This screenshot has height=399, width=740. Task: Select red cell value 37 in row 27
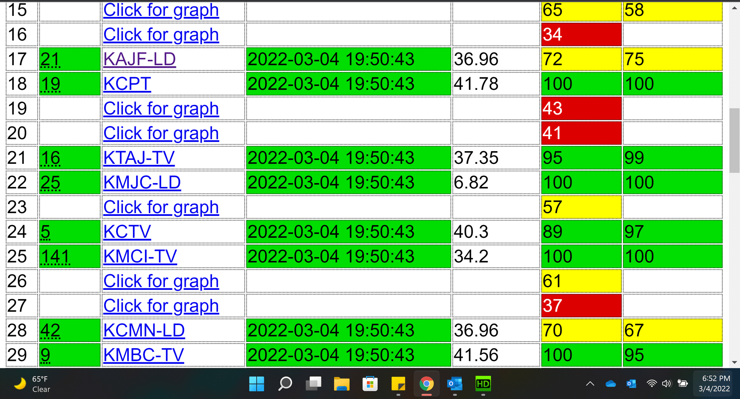pyautogui.click(x=581, y=306)
